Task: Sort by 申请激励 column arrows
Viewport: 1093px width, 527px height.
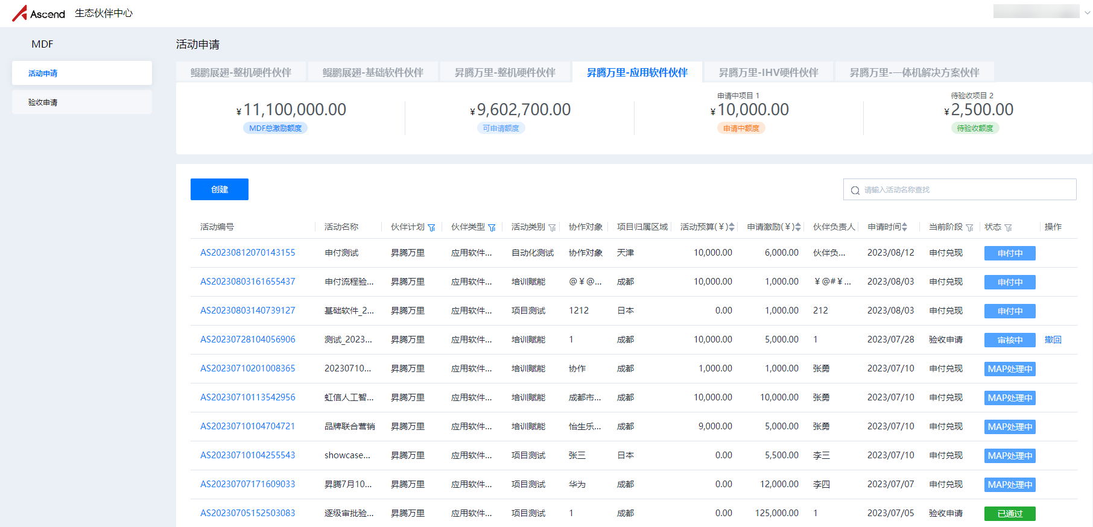Action: coord(798,227)
